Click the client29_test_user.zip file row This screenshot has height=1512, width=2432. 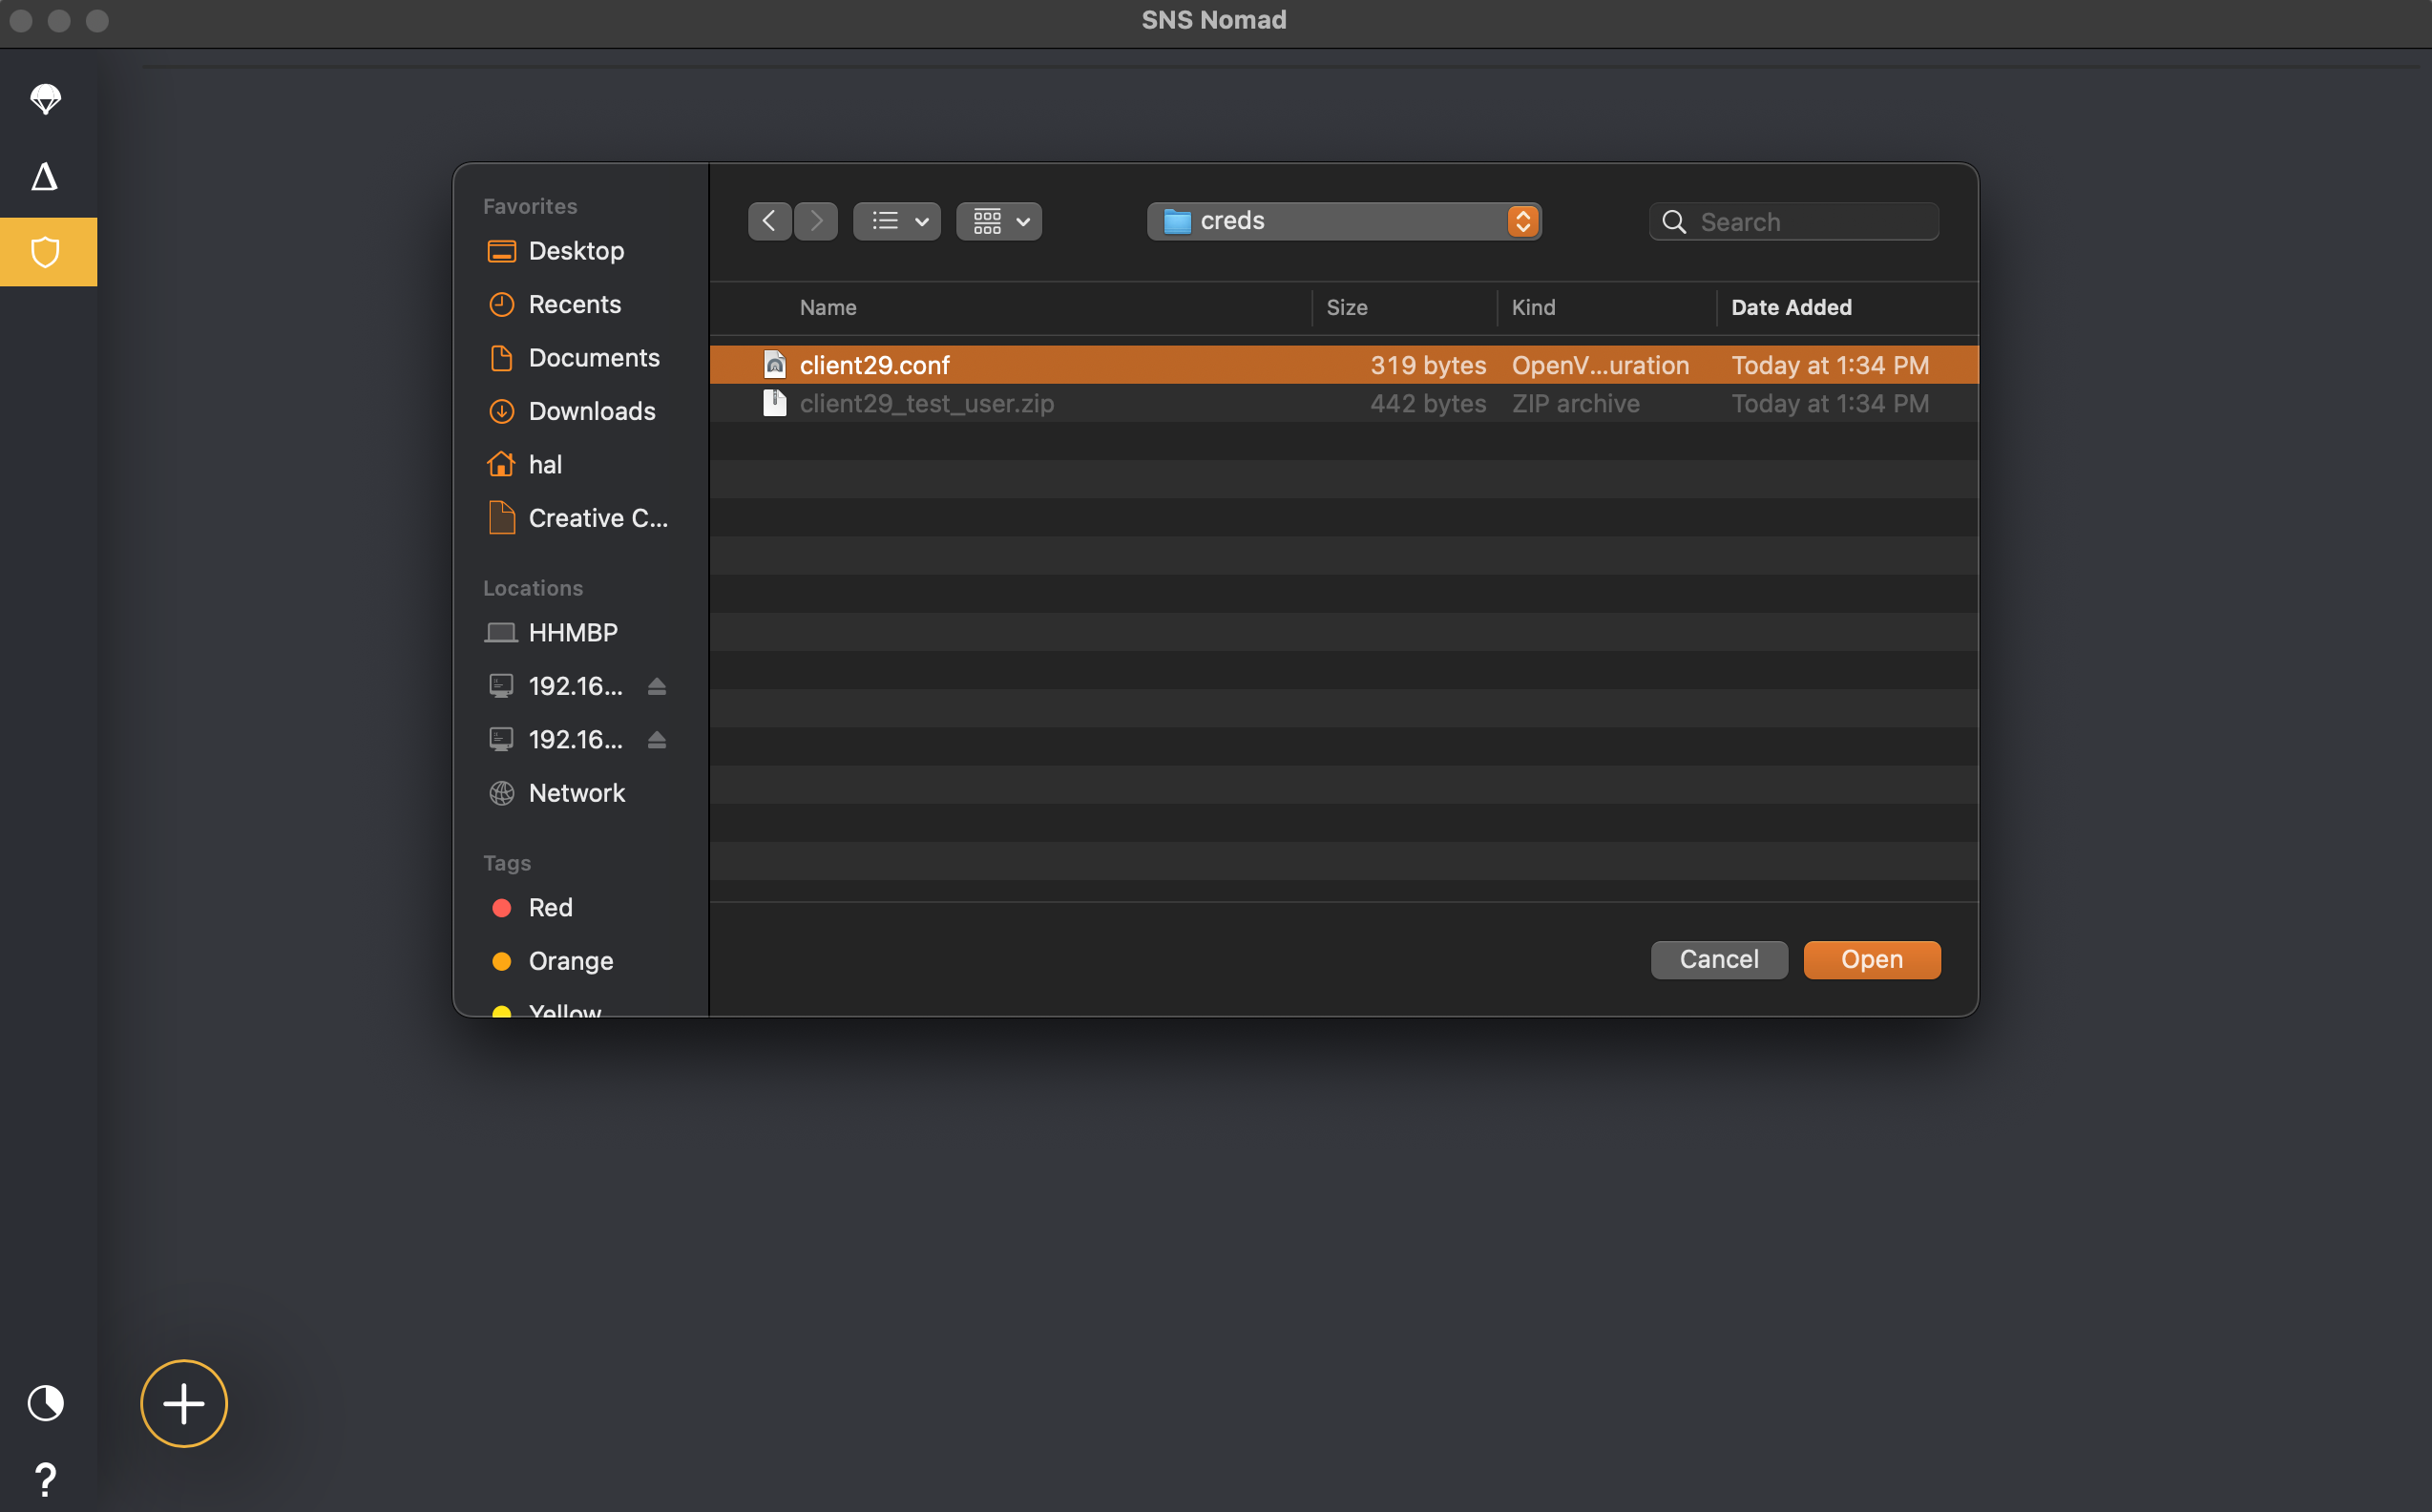(x=1344, y=403)
